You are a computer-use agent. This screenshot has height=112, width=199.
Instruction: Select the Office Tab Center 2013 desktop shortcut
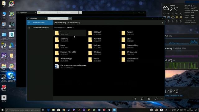coord(12,68)
